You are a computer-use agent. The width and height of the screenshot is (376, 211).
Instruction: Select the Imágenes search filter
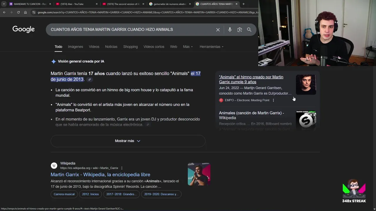point(75,47)
